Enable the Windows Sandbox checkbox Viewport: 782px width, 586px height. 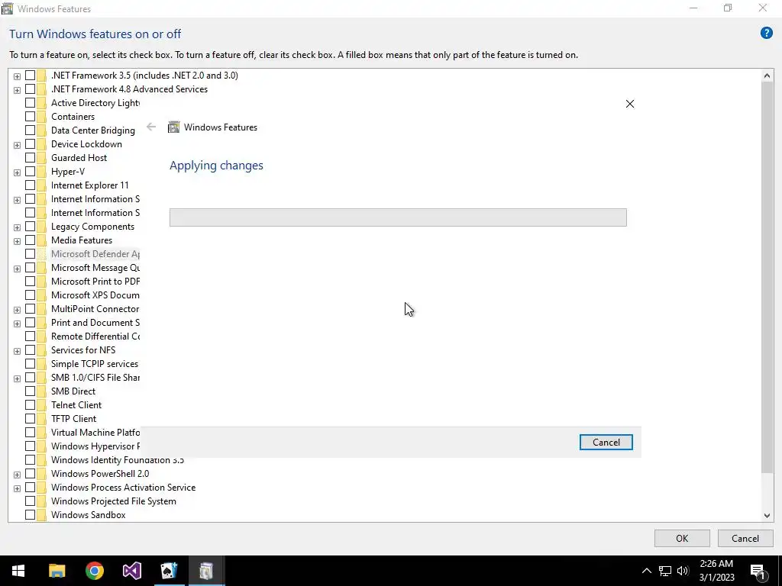(30, 515)
